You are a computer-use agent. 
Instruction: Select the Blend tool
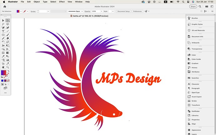coord(8,56)
